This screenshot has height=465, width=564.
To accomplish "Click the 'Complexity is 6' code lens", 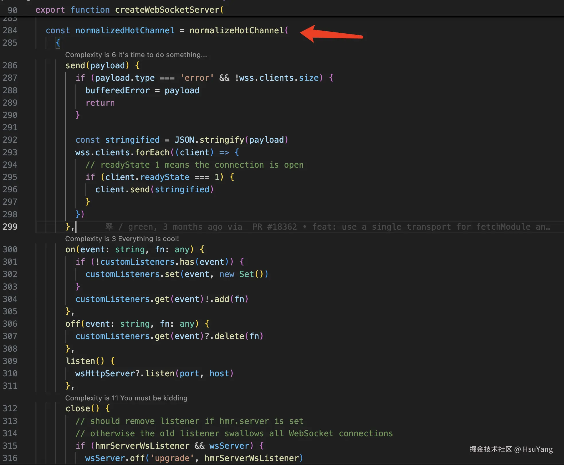I will pos(136,55).
